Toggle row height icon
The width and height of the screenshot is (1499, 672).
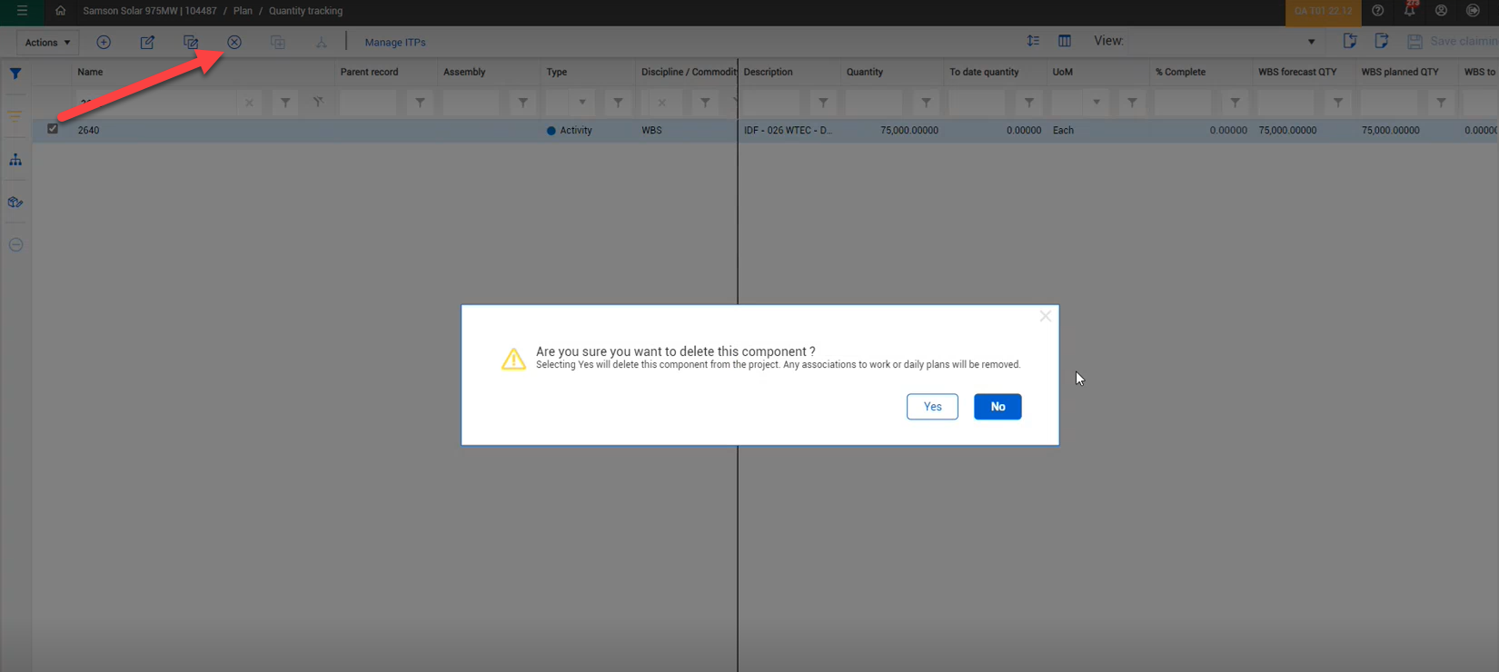coord(1033,41)
